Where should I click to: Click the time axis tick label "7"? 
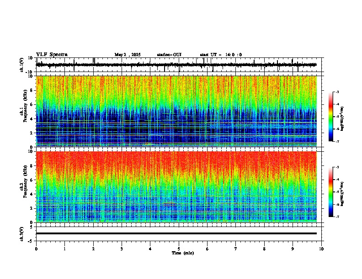(x=236, y=249)
